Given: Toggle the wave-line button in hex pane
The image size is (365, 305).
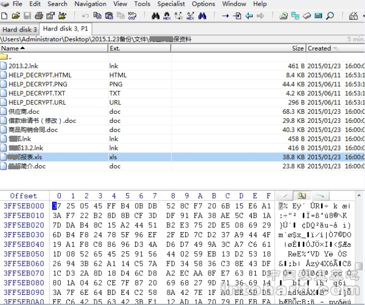Looking at the screenshot, I should point(320,195).
